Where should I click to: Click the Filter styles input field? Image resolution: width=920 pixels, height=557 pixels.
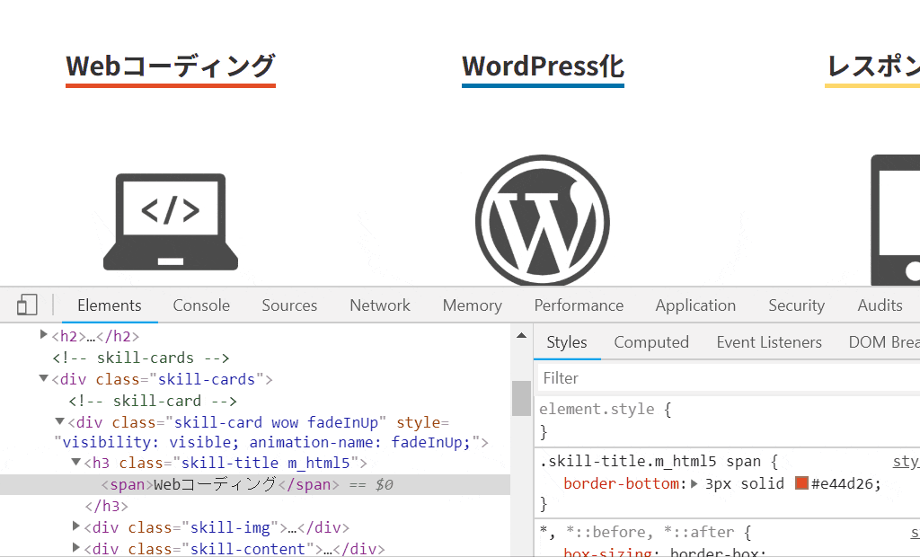(x=728, y=378)
